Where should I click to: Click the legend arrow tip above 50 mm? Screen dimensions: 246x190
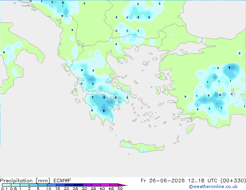[123, 185]
